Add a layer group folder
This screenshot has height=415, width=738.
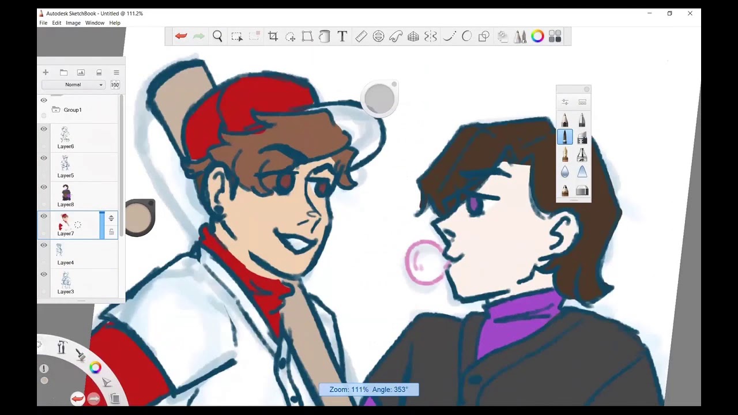[x=63, y=72]
